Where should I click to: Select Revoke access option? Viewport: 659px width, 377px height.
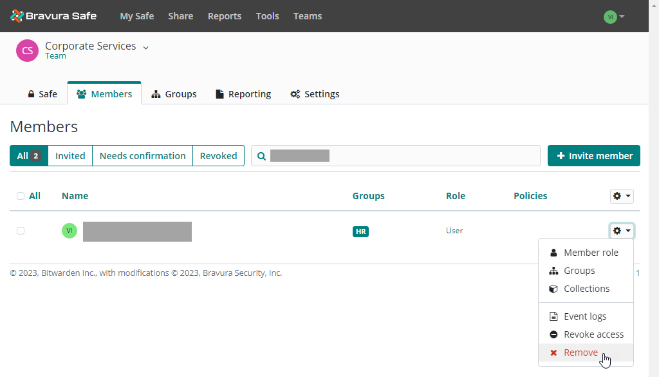(x=593, y=334)
